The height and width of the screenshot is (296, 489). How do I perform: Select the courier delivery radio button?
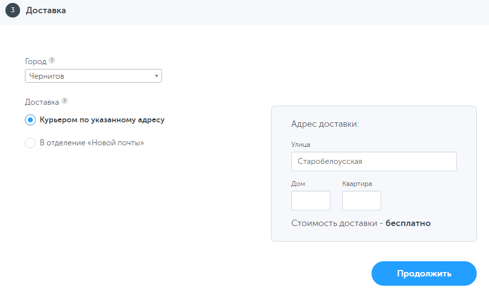pyautogui.click(x=30, y=120)
